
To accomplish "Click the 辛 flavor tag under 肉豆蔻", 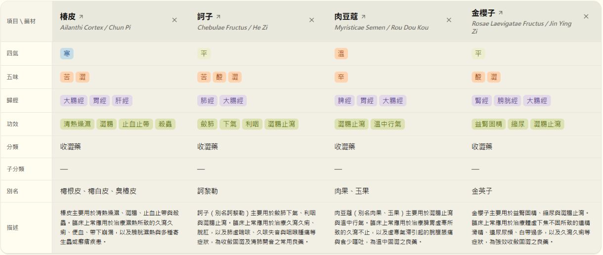I will 341,77.
